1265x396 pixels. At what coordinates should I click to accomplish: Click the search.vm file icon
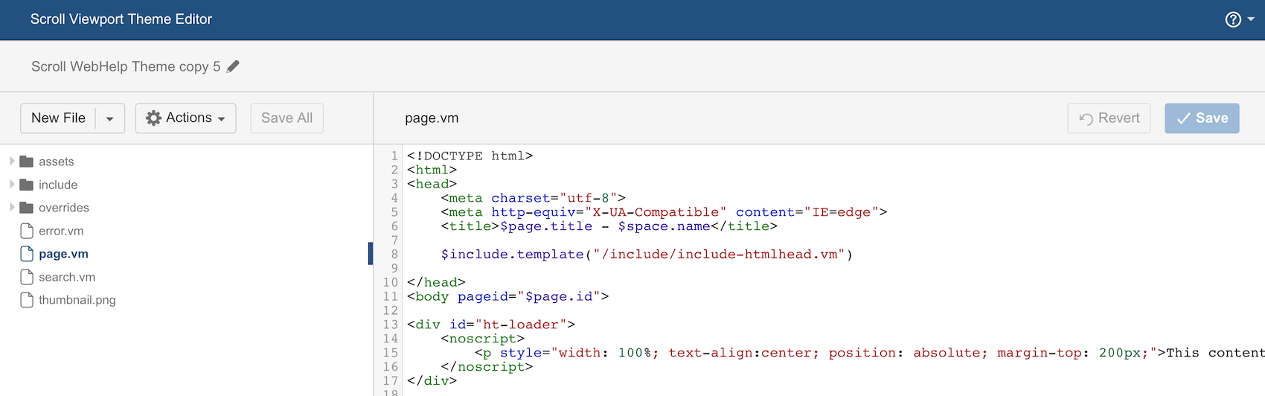pos(27,277)
